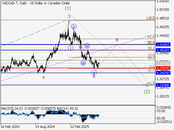This screenshot has height=130, width=174.
Task: Click the red wave C label
Action: (x=147, y=85)
